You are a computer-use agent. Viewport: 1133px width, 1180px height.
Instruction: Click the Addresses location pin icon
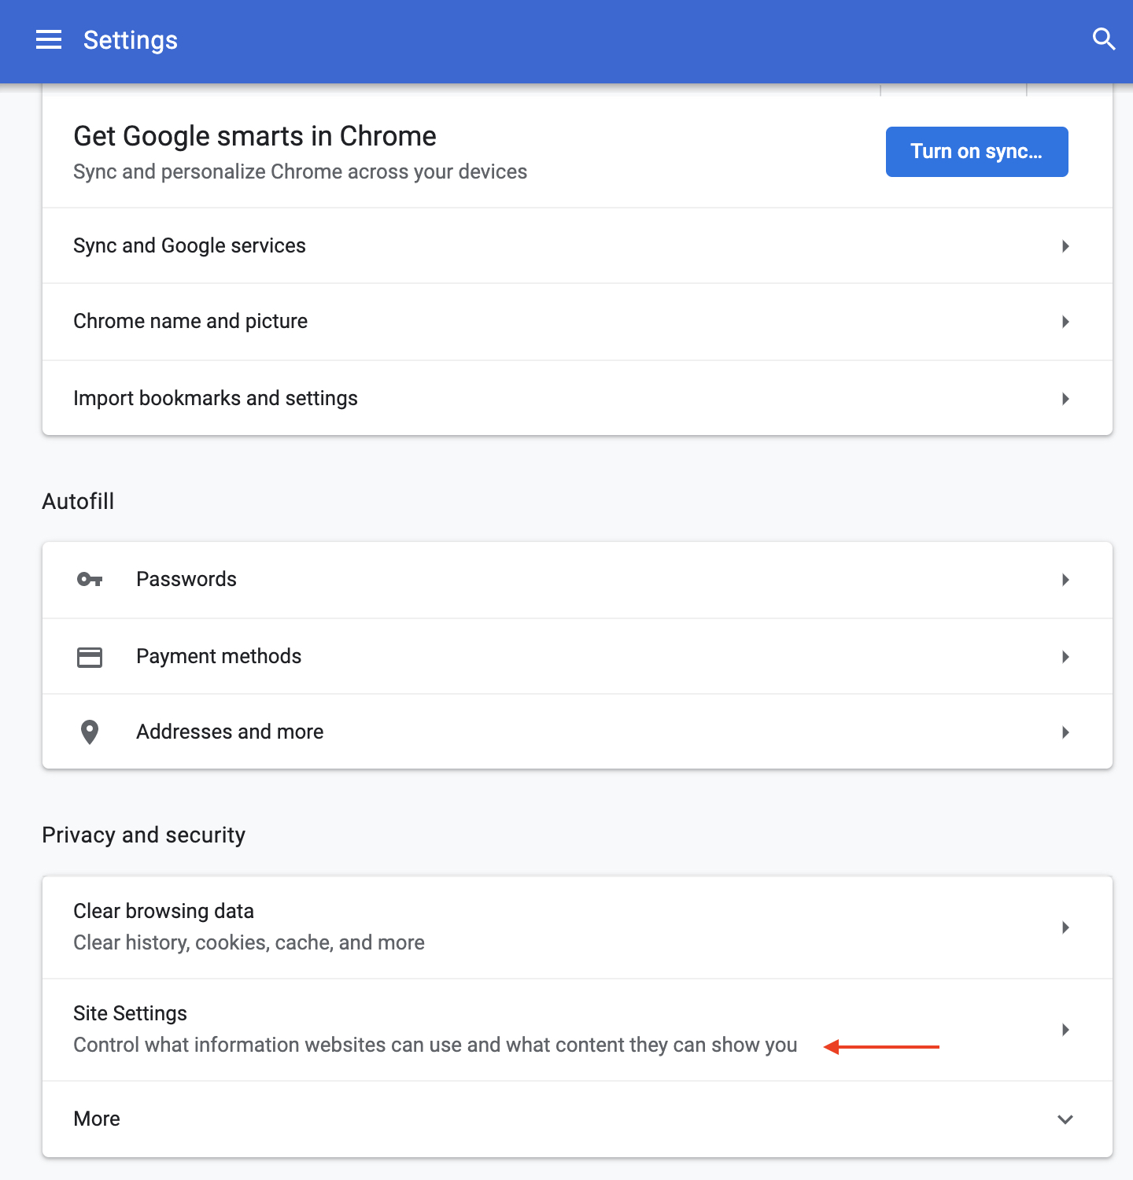tap(90, 732)
